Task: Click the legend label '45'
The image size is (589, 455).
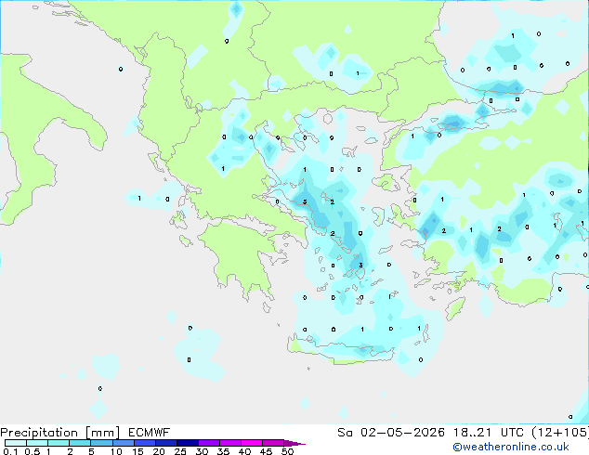Action: (x=266, y=451)
